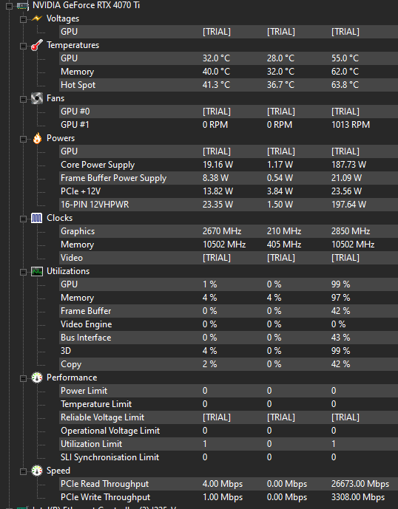Click the Utilizations graph icon

37,271
